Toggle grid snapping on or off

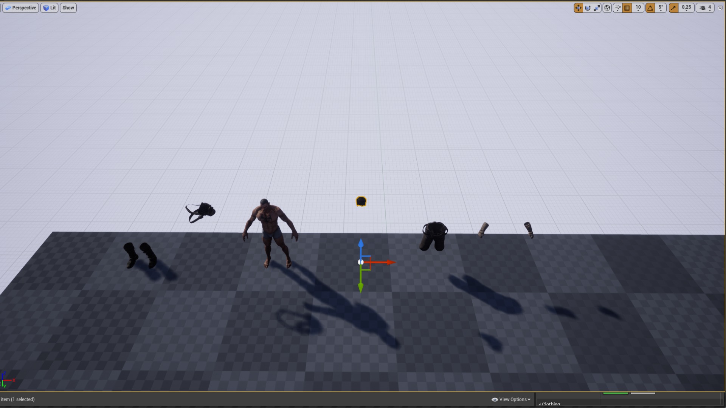click(x=627, y=8)
